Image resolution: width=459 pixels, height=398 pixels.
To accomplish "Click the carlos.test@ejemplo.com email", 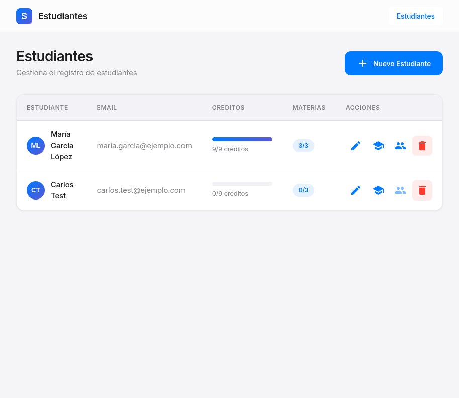I will (141, 190).
